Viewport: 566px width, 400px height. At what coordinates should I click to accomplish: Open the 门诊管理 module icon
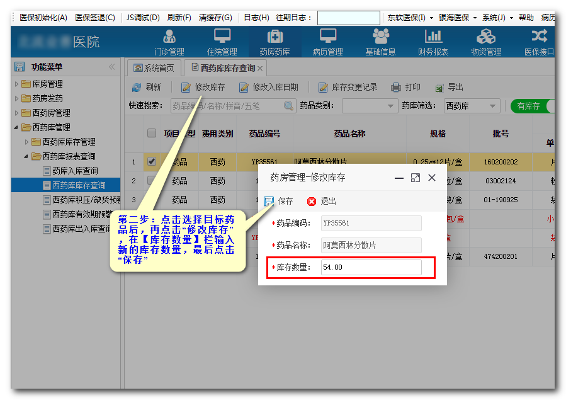169,37
